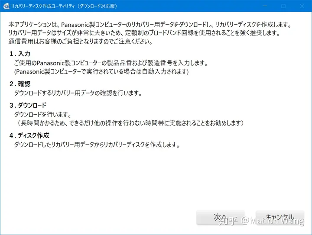
Task: Click the キャンセル (Cancel) button
Action: coord(280,218)
